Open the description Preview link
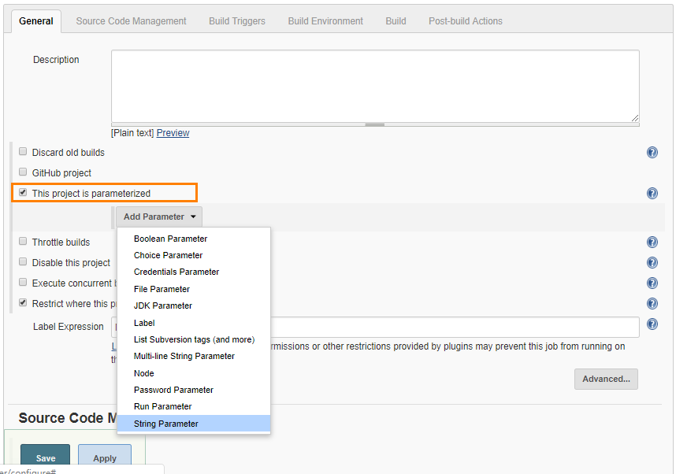 172,132
